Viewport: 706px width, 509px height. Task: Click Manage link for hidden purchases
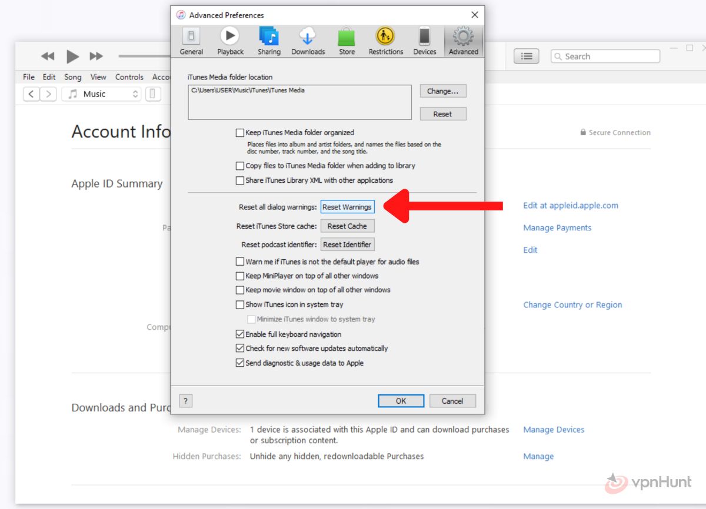[538, 456]
